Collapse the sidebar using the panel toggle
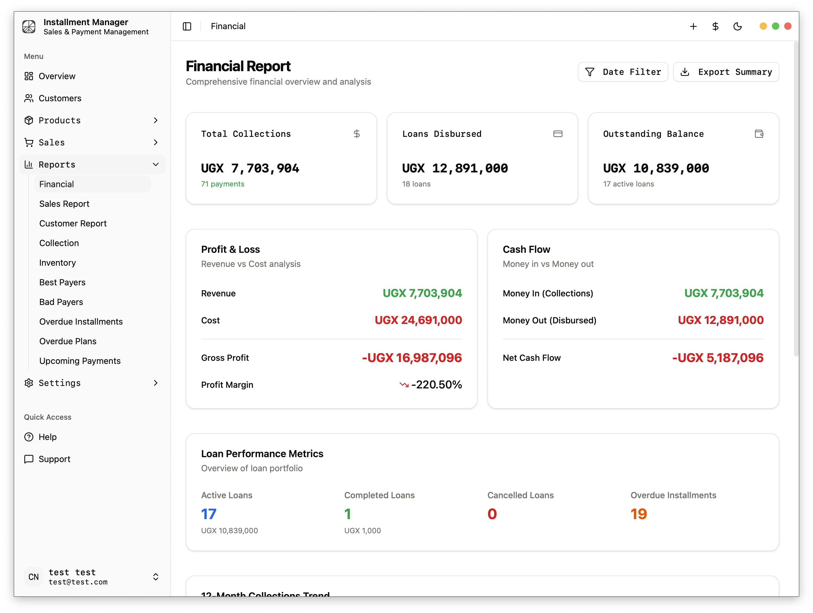 coord(187,26)
